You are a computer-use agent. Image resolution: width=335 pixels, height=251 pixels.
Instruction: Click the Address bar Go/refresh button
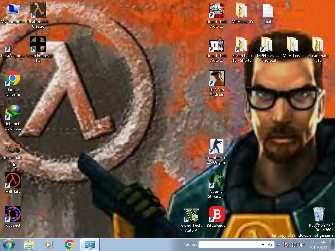coord(270,244)
